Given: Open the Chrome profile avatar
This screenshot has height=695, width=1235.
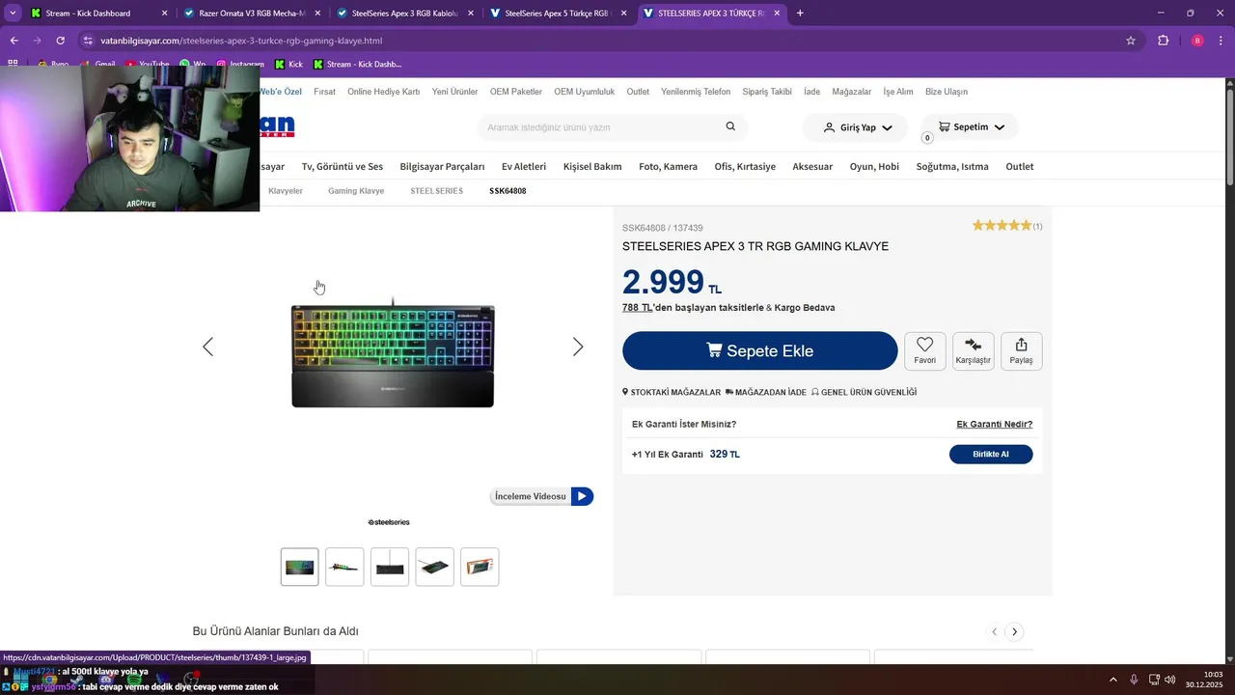Looking at the screenshot, I should coord(1197,41).
